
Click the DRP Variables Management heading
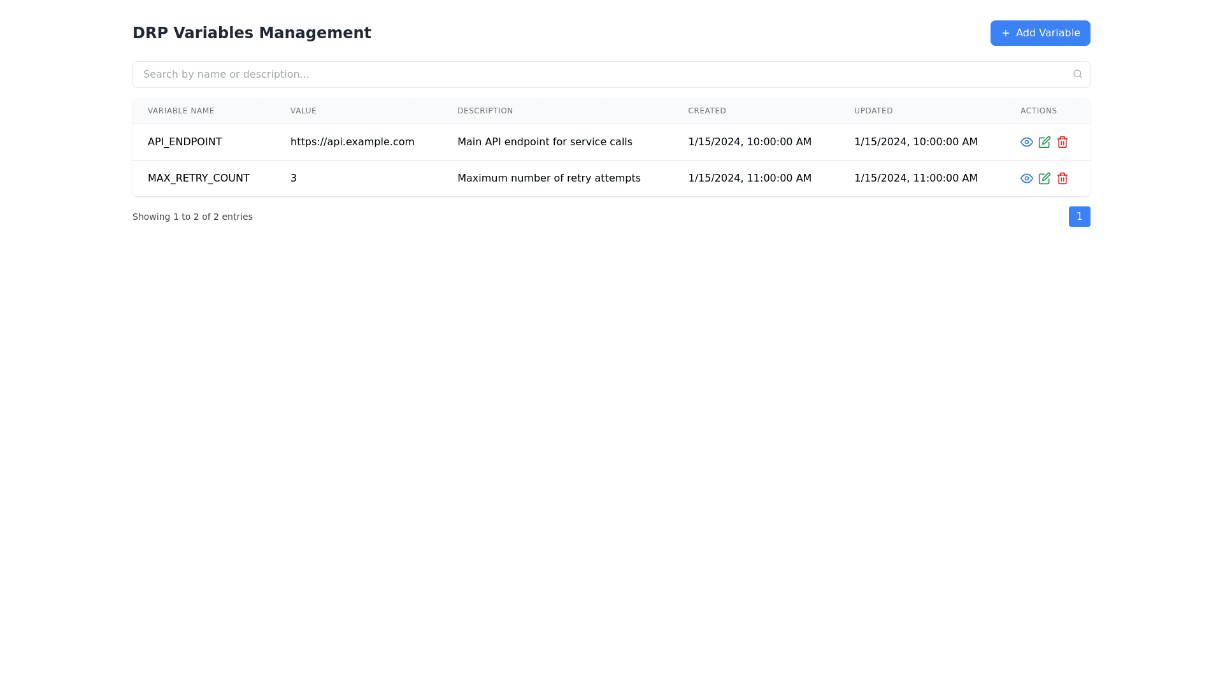coord(252,32)
